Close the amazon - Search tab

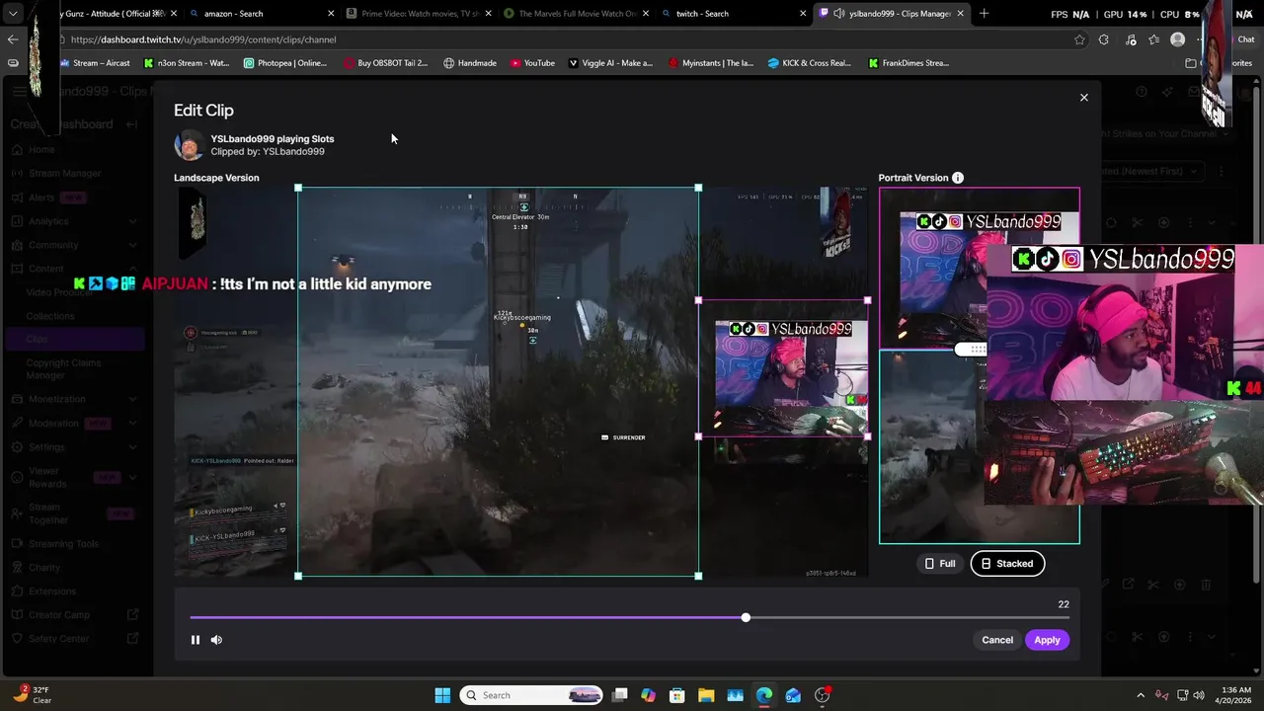[331, 14]
